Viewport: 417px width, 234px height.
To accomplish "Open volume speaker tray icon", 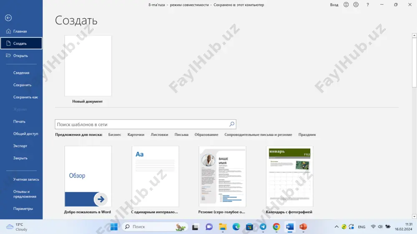I will click(x=380, y=227).
